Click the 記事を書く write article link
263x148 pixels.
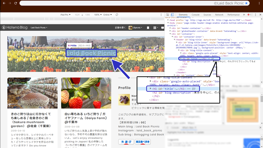point(120,28)
